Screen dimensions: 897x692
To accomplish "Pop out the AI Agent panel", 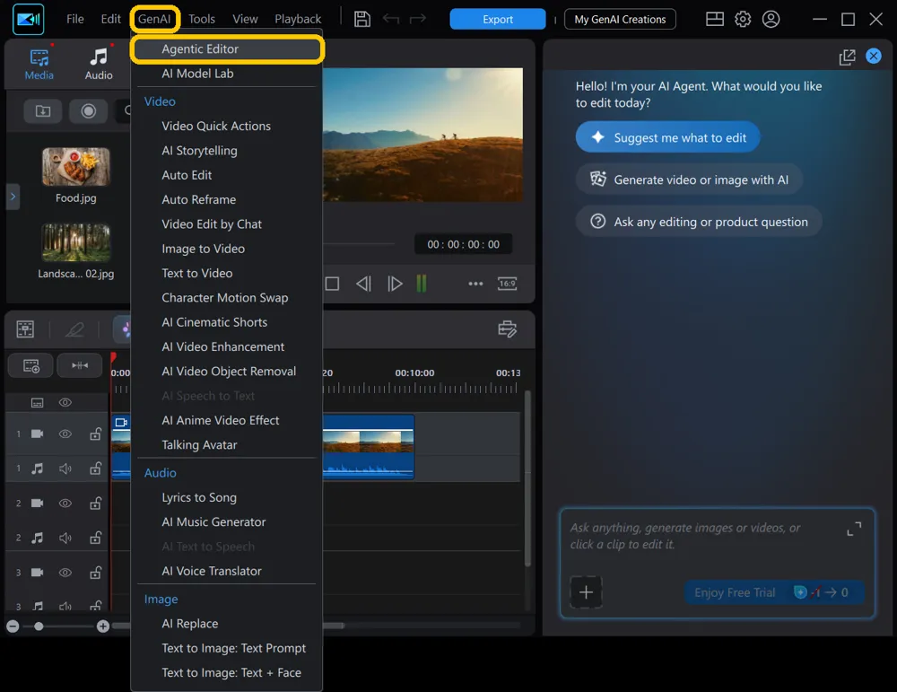I will pos(847,57).
